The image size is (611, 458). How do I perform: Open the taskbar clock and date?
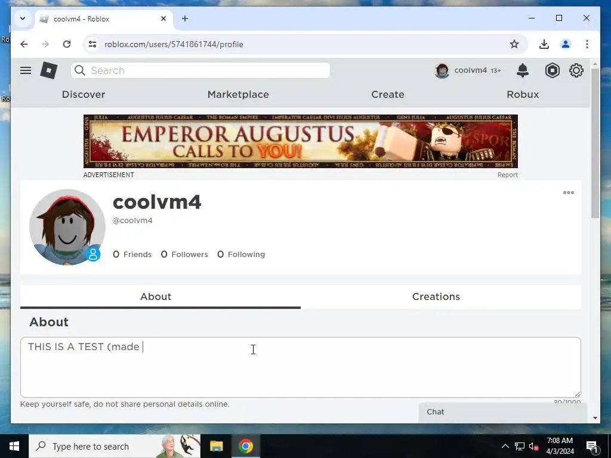pyautogui.click(x=560, y=446)
